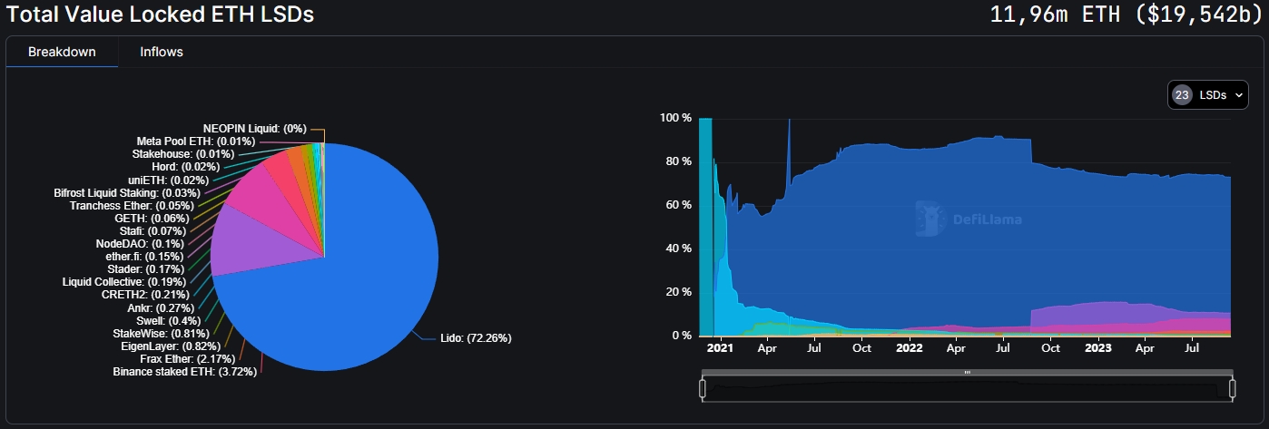Click the 20 % y-axis label
The width and height of the screenshot is (1269, 429).
click(x=680, y=292)
